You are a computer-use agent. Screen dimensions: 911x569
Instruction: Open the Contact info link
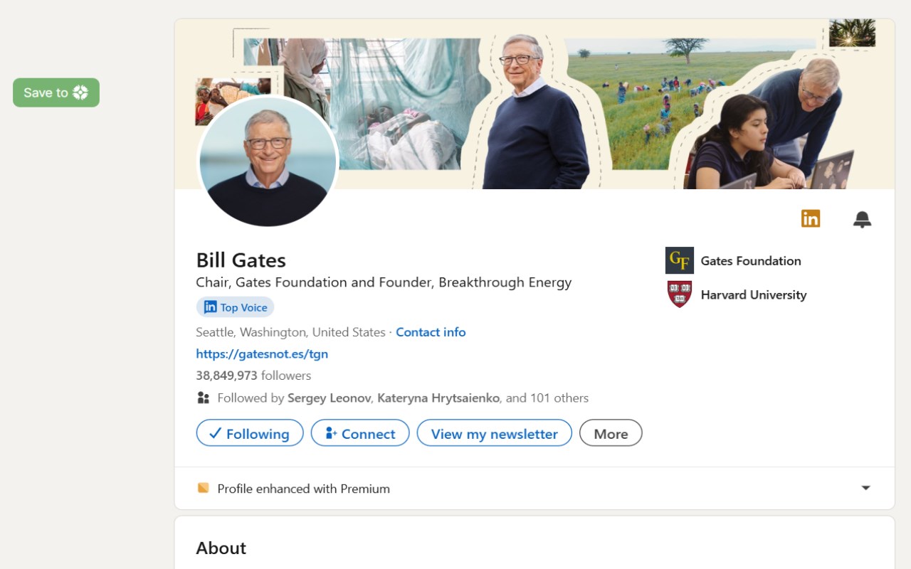tap(431, 332)
